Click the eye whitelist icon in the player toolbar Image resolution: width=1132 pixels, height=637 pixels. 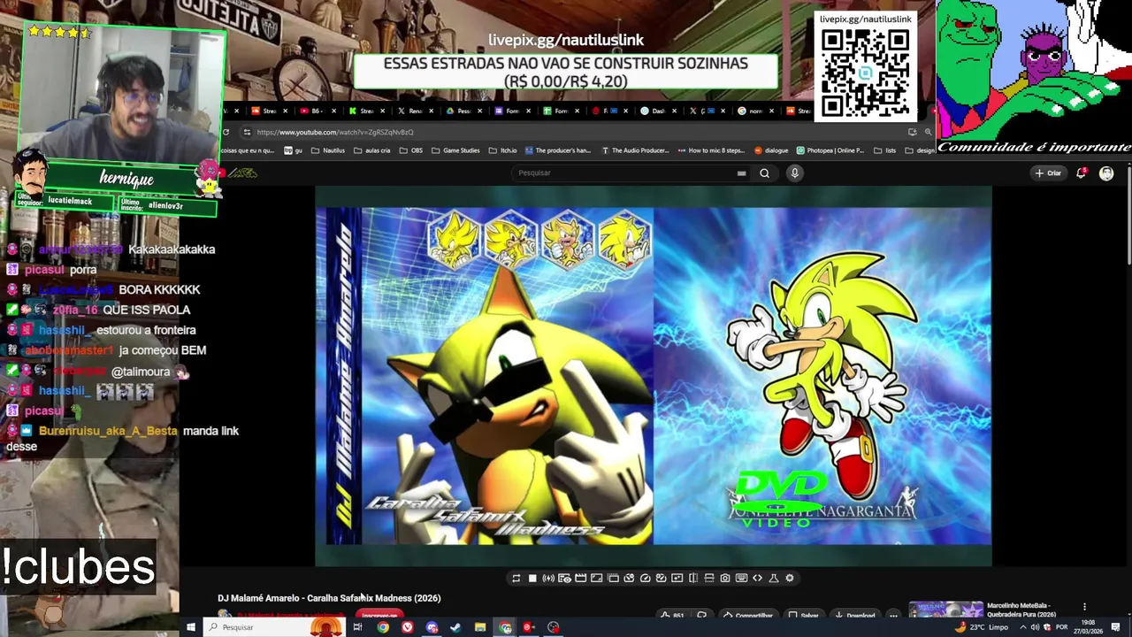pyautogui.click(x=564, y=578)
